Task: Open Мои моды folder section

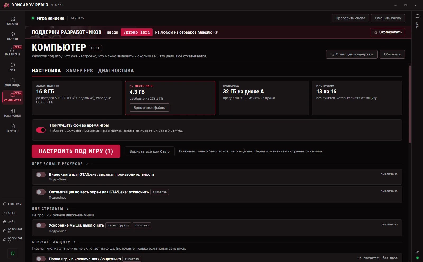Action: (12, 82)
